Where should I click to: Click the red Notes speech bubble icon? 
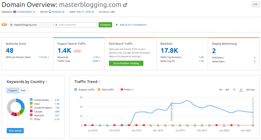[122, 90]
